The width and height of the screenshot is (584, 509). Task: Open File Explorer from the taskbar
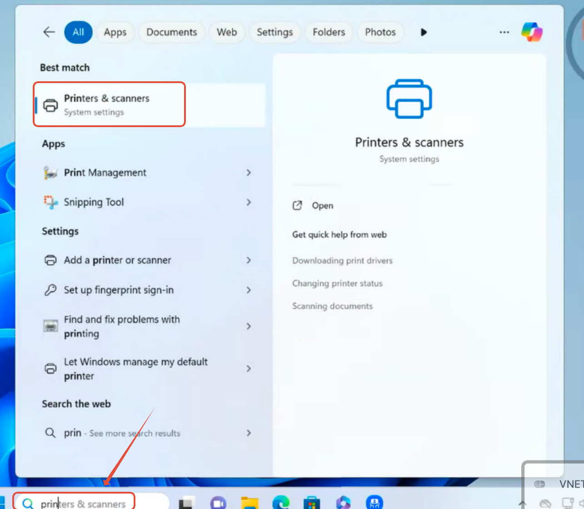coord(250,503)
